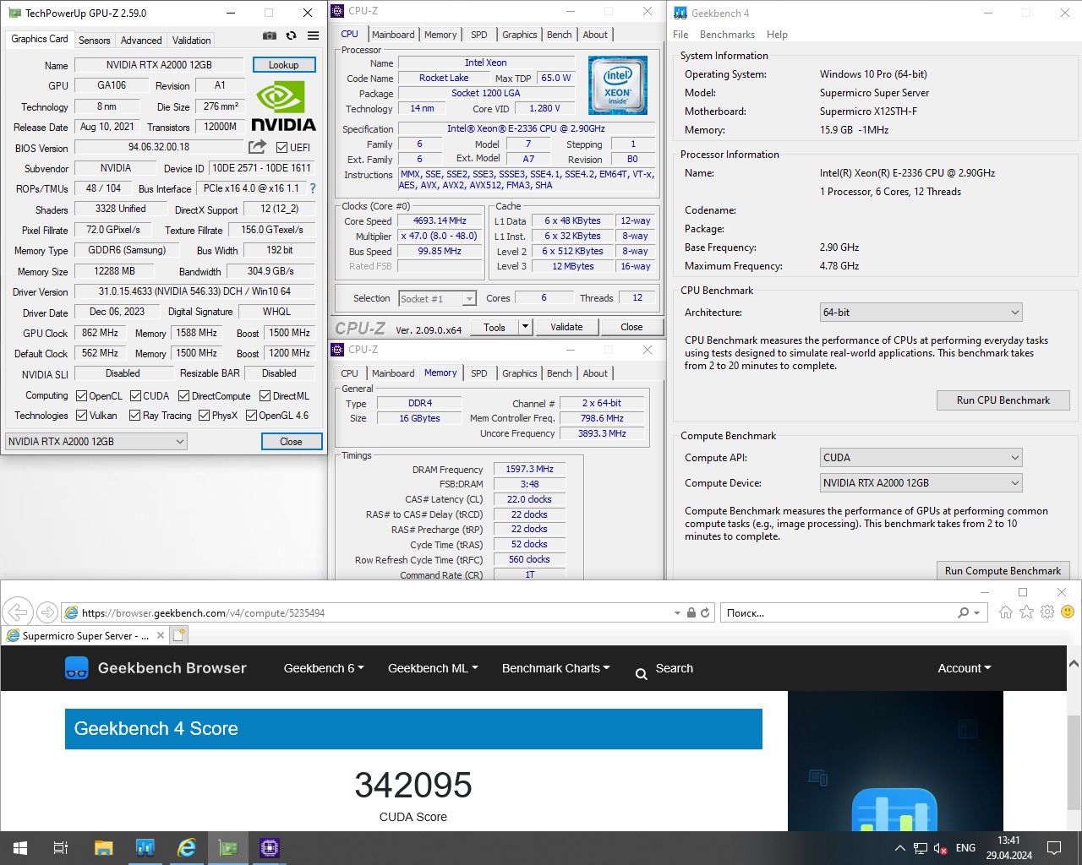1082x865 pixels.
Task: Toggle the OpenGL 4.6 checkbox
Action: point(251,415)
